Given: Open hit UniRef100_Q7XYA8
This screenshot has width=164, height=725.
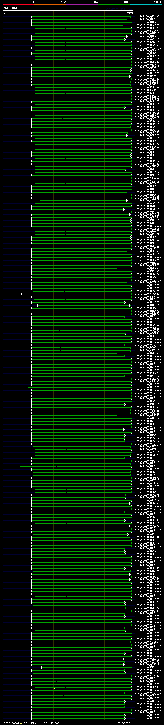Looking at the screenshot, I should [147, 17].
